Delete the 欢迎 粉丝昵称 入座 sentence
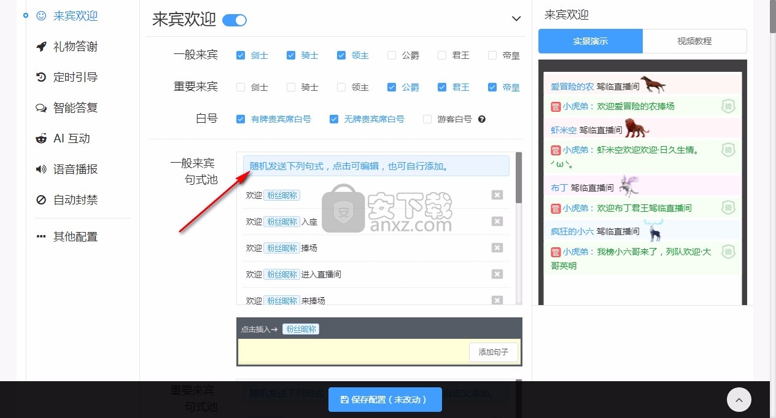Image resolution: width=776 pixels, height=418 pixels. (x=497, y=222)
